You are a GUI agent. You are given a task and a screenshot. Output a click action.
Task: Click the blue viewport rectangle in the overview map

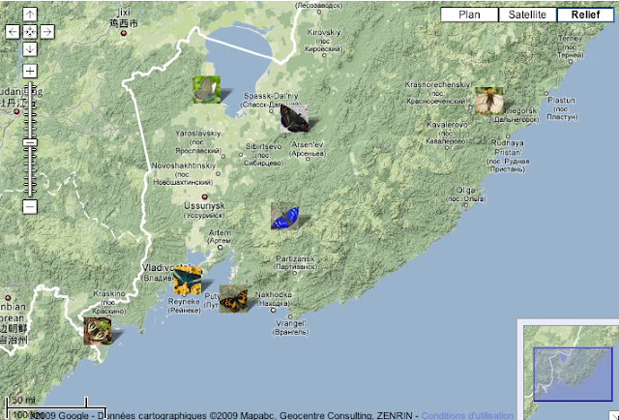point(573,375)
